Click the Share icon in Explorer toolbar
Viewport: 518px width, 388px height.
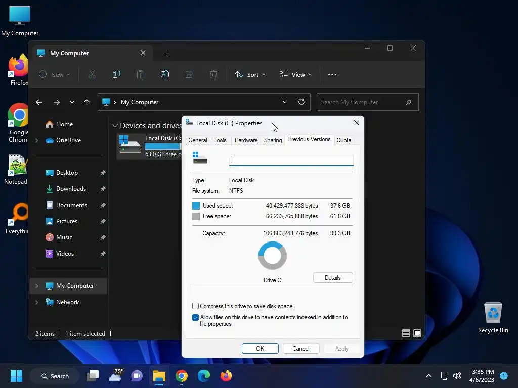point(189,75)
